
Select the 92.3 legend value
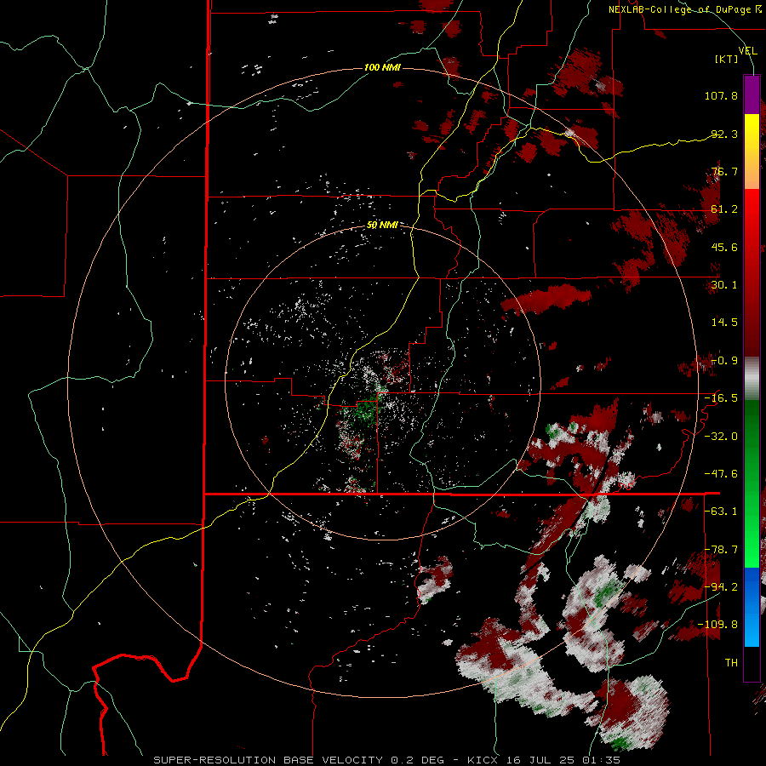click(724, 134)
